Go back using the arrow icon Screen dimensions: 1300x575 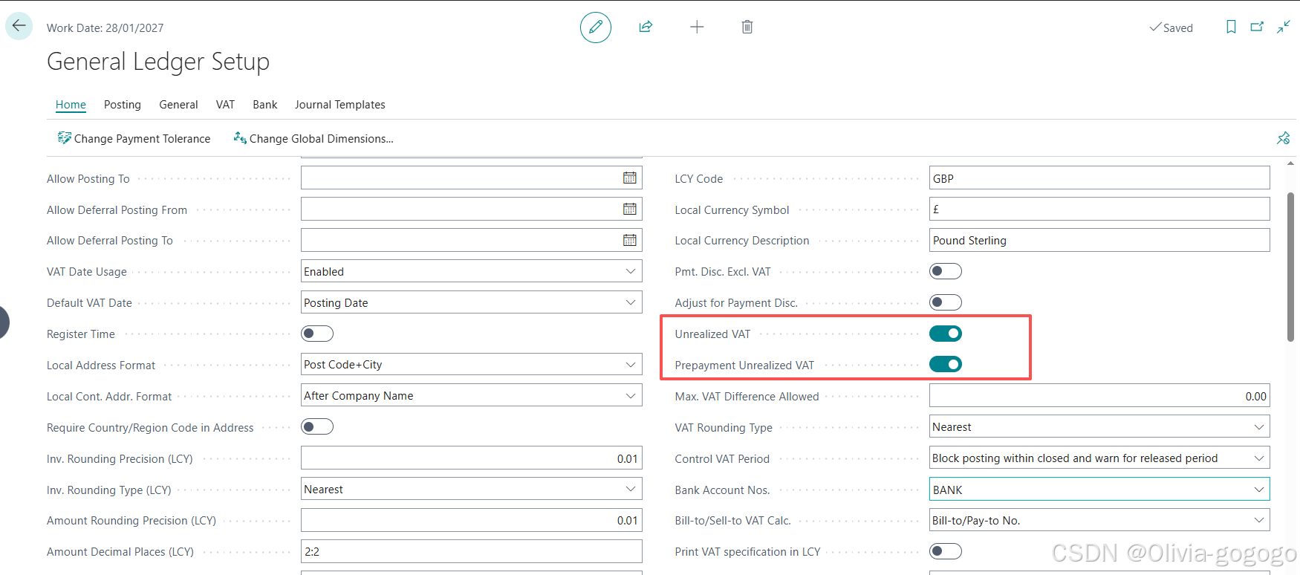coord(19,26)
